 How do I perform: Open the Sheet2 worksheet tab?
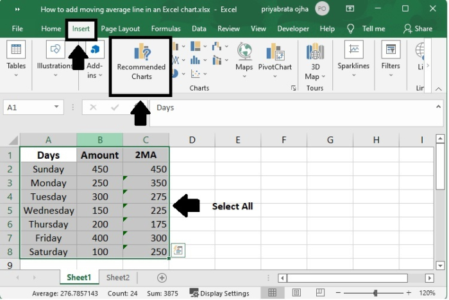pyautogui.click(x=118, y=278)
